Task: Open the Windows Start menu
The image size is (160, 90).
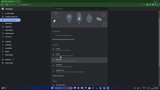Action: [x=52, y=88]
